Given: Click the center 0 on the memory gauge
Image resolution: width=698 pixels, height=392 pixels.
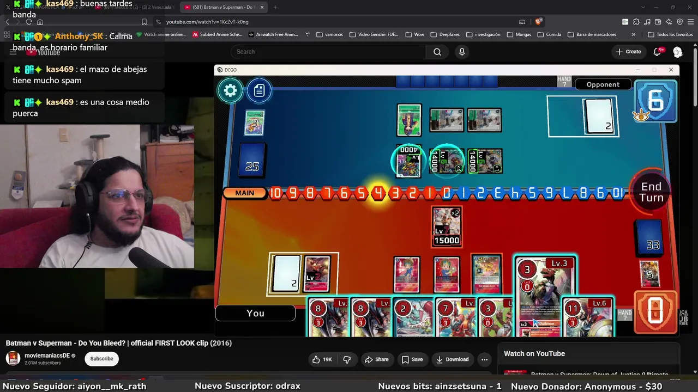Looking at the screenshot, I should coord(447,193).
